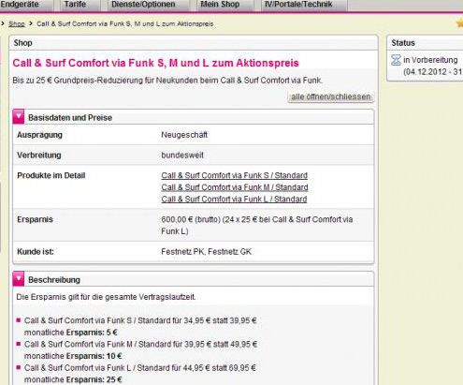The height and width of the screenshot is (385, 463).
Task: Click the bullet 'Funk S / Standard für 34,95 €'
Action: (x=140, y=320)
